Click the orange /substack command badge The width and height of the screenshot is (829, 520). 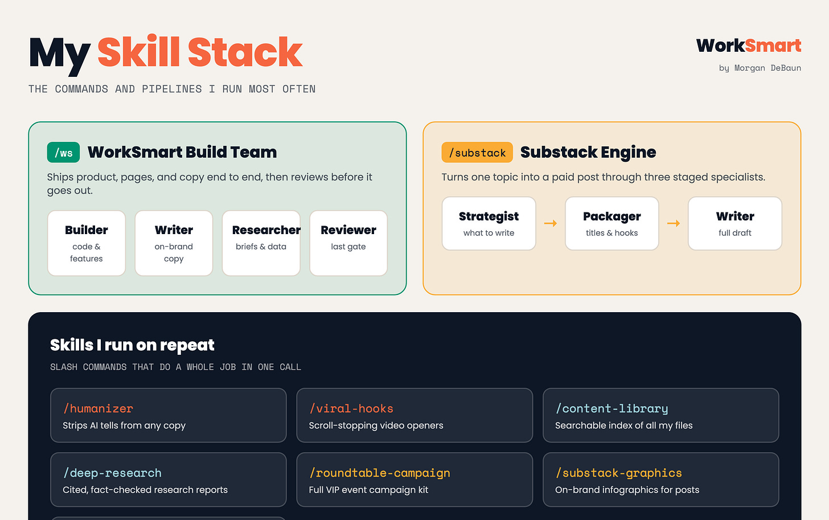[477, 153]
